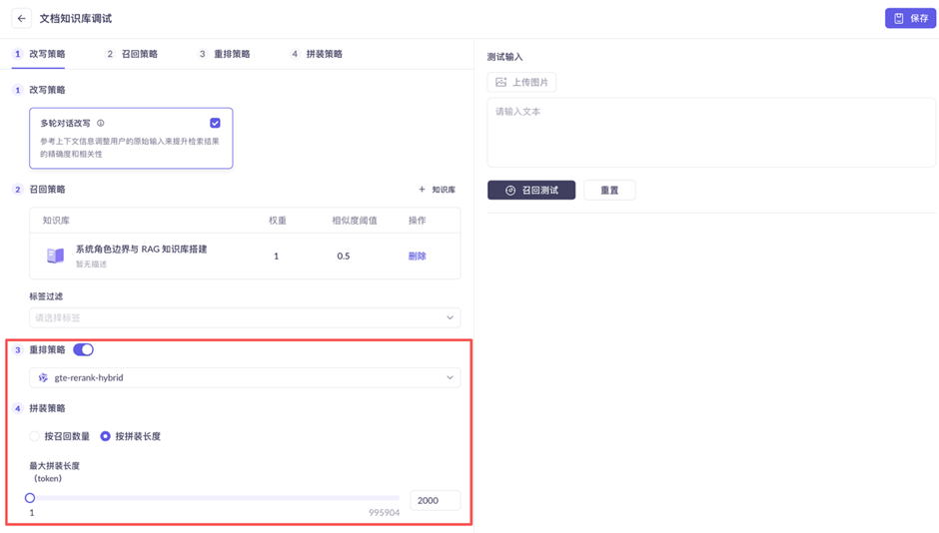939x533 pixels.
Task: Click the similarity threshold 0.5 cell
Action: 344,257
